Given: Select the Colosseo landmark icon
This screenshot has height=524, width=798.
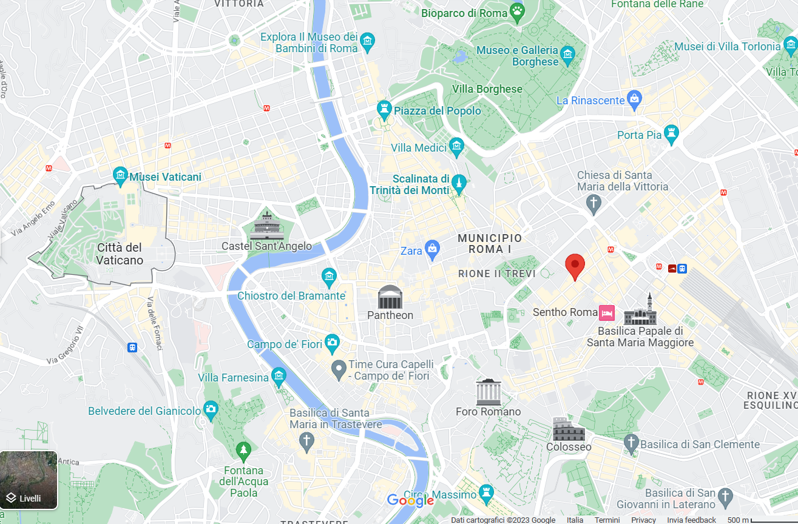Looking at the screenshot, I should [x=569, y=429].
